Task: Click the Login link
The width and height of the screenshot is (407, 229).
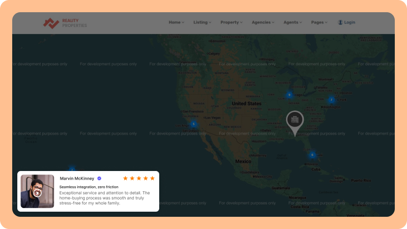Action: point(350,22)
